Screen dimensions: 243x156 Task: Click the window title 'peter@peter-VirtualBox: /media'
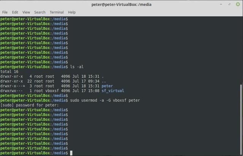[x=121, y=5]
